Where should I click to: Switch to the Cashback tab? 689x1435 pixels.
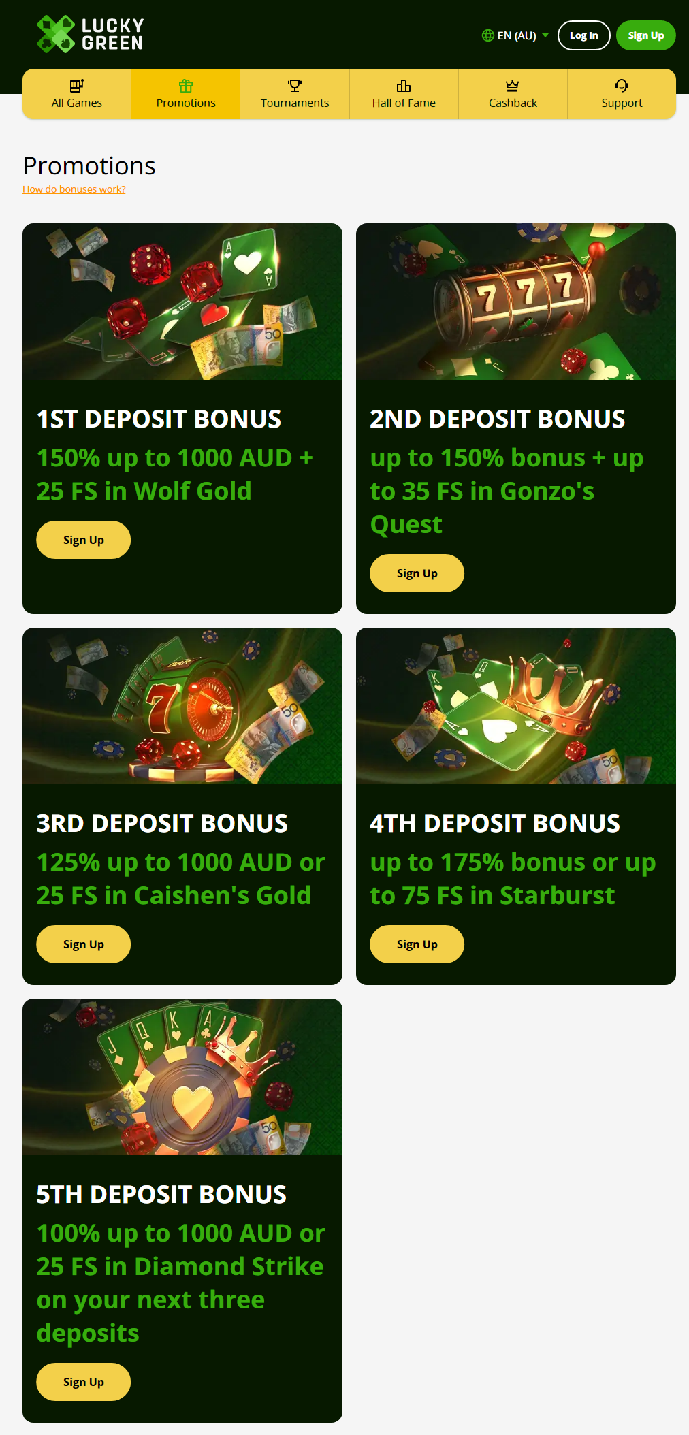[x=513, y=94]
